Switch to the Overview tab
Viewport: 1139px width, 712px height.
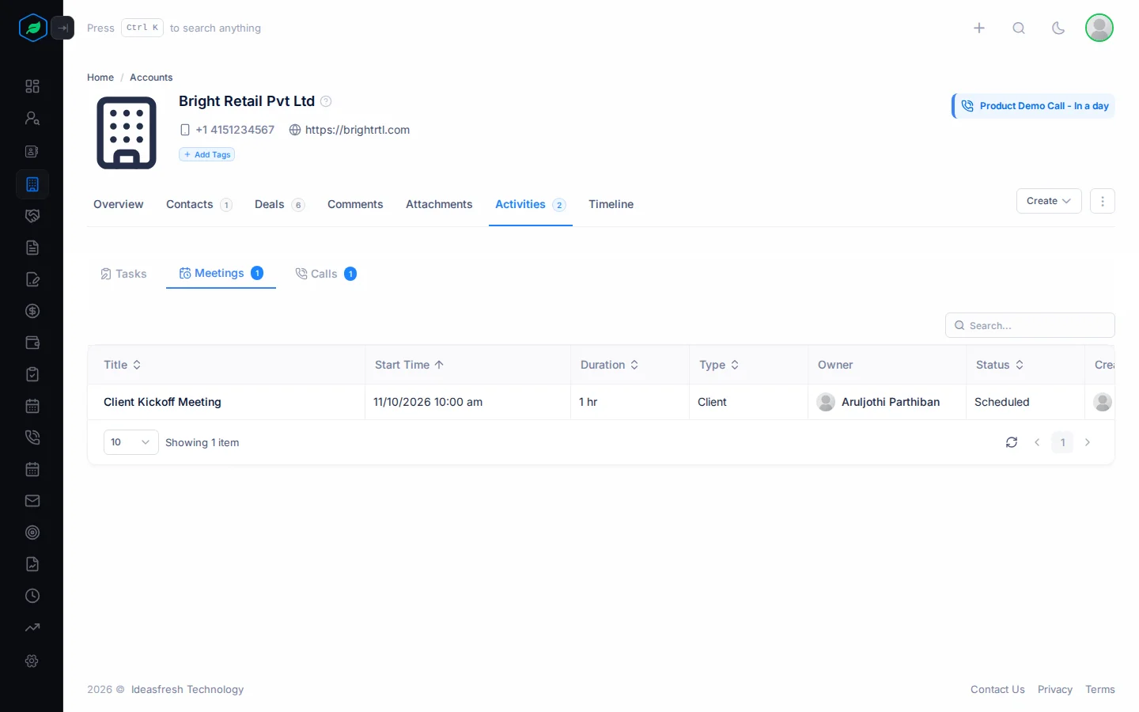[x=119, y=204]
